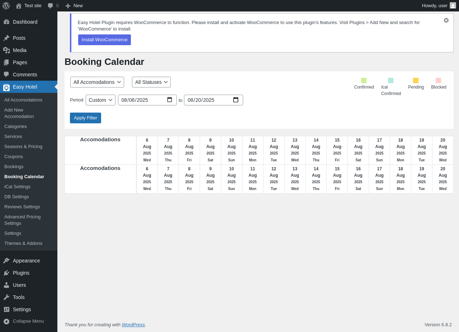459x332 pixels.
Task: Open the All Accomodations dropdown
Action: click(97, 82)
